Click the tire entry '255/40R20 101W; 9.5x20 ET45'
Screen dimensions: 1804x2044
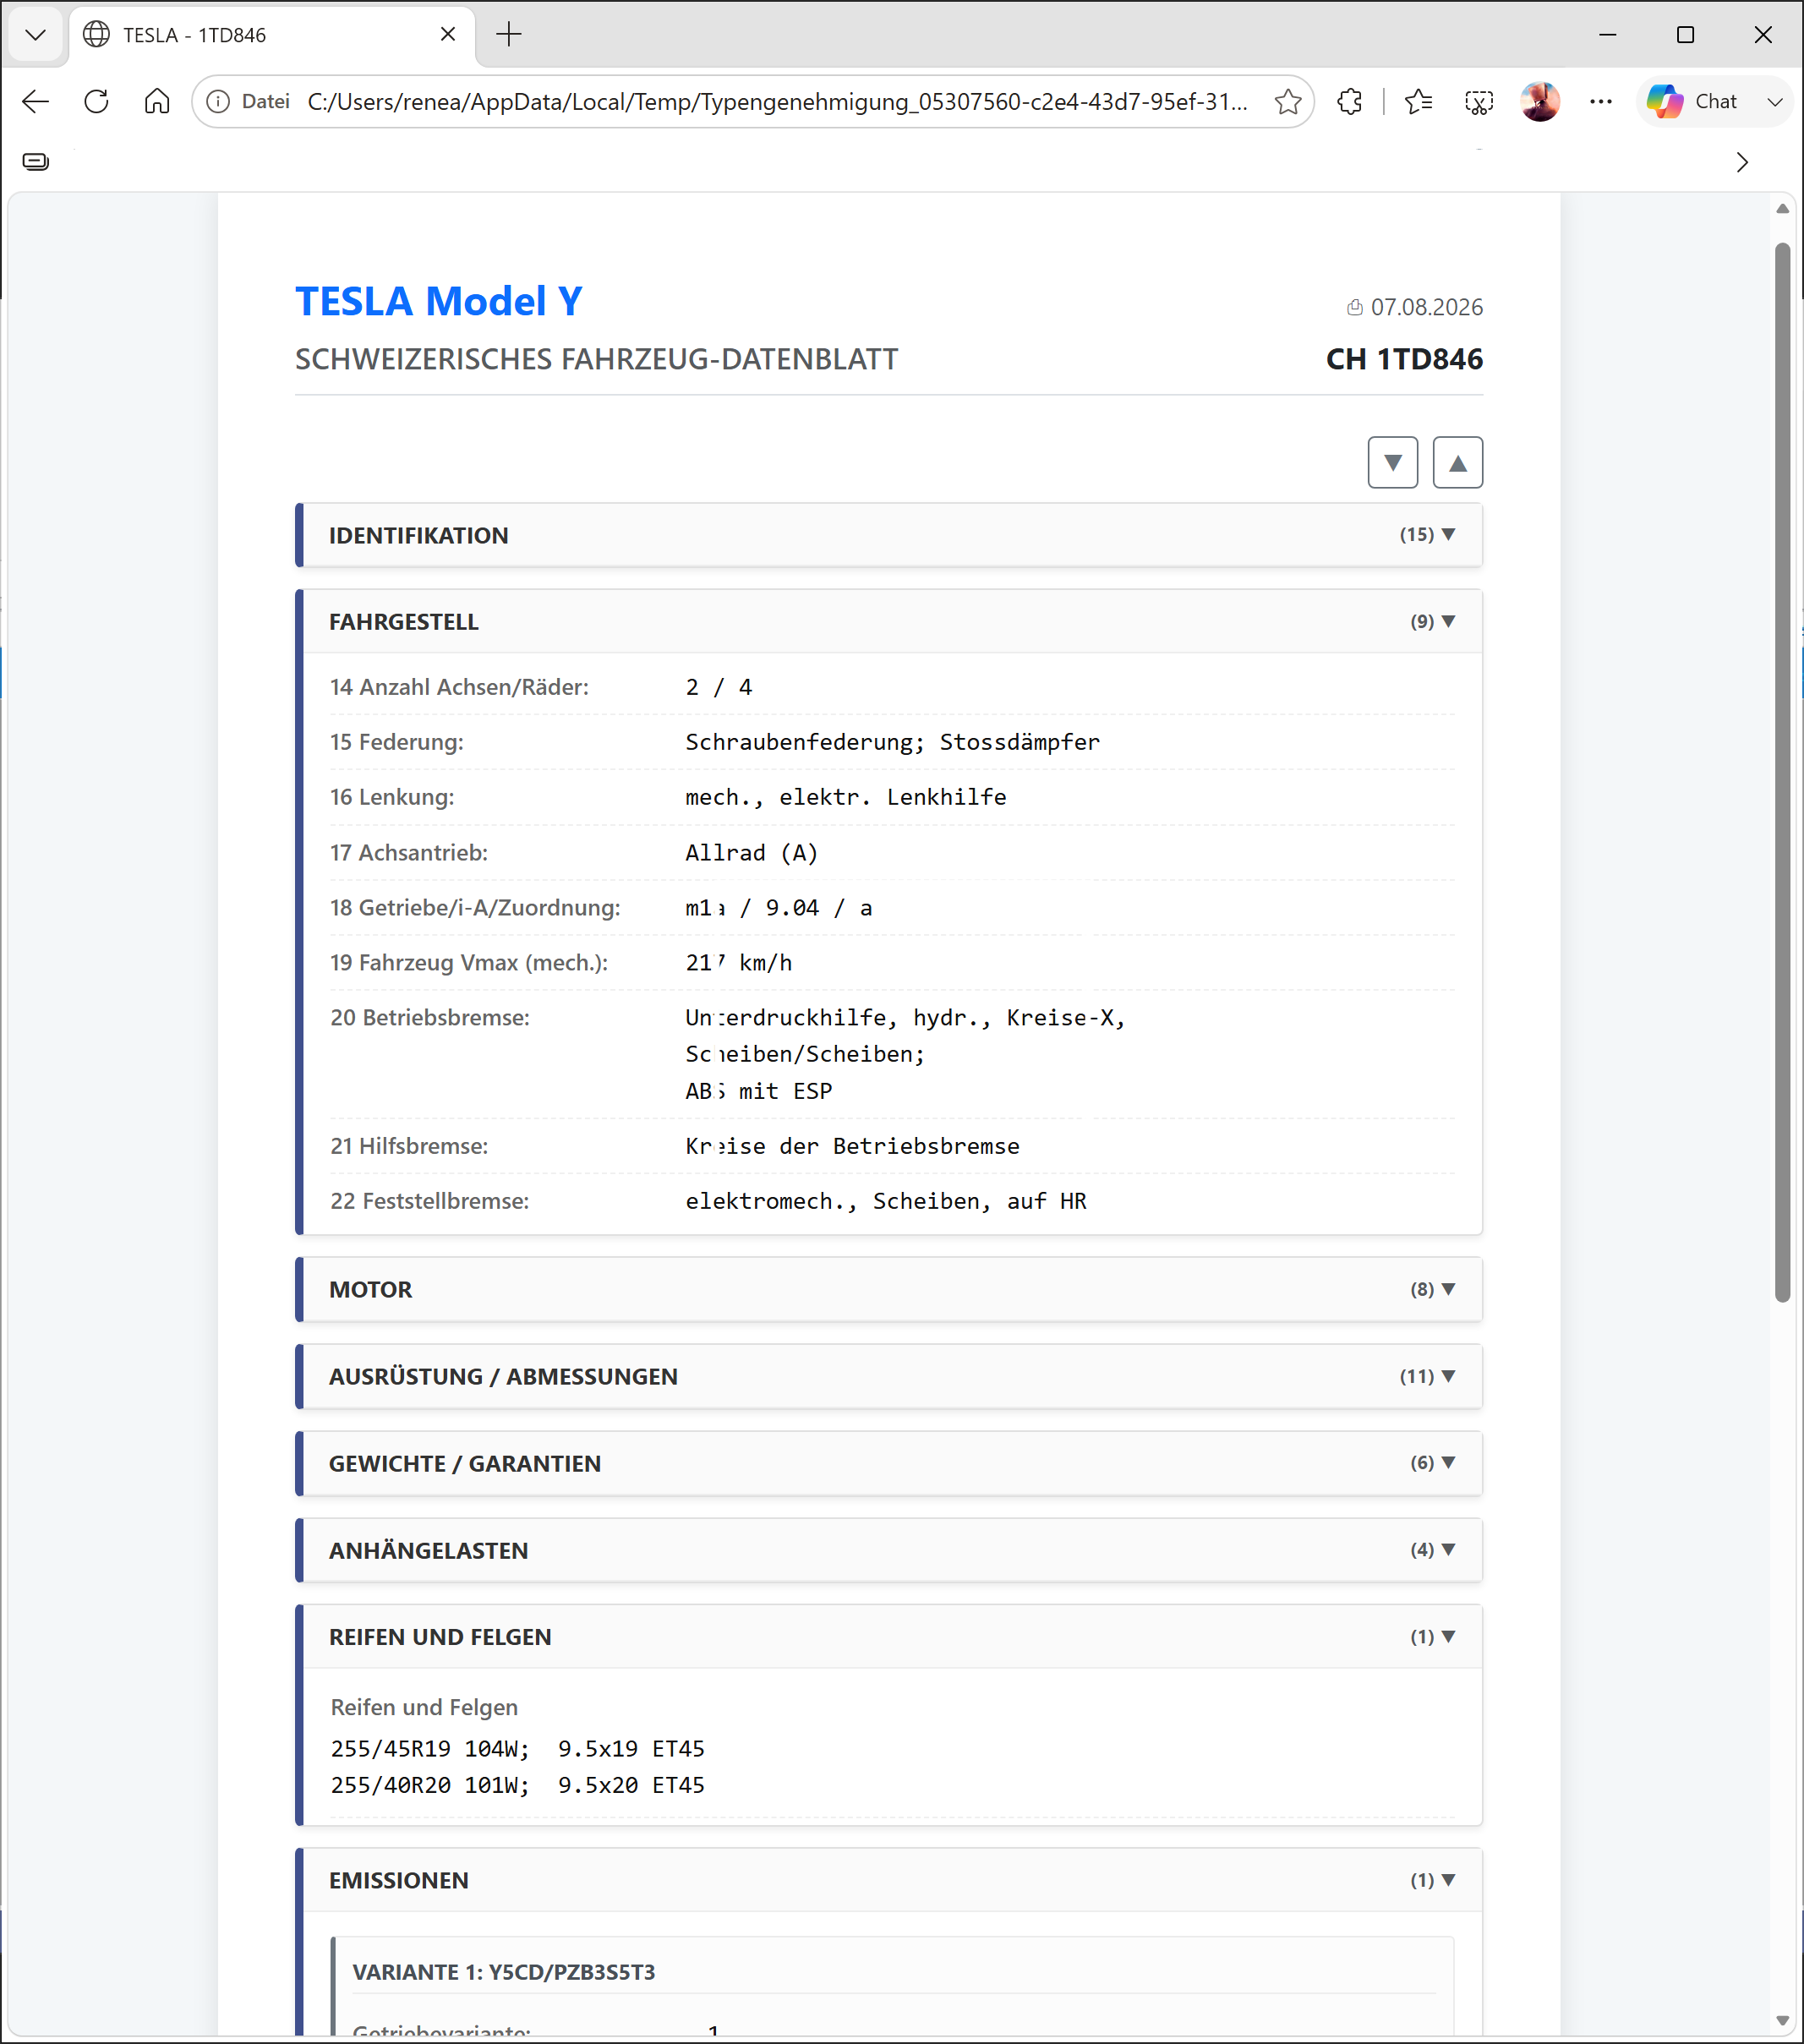click(517, 1785)
